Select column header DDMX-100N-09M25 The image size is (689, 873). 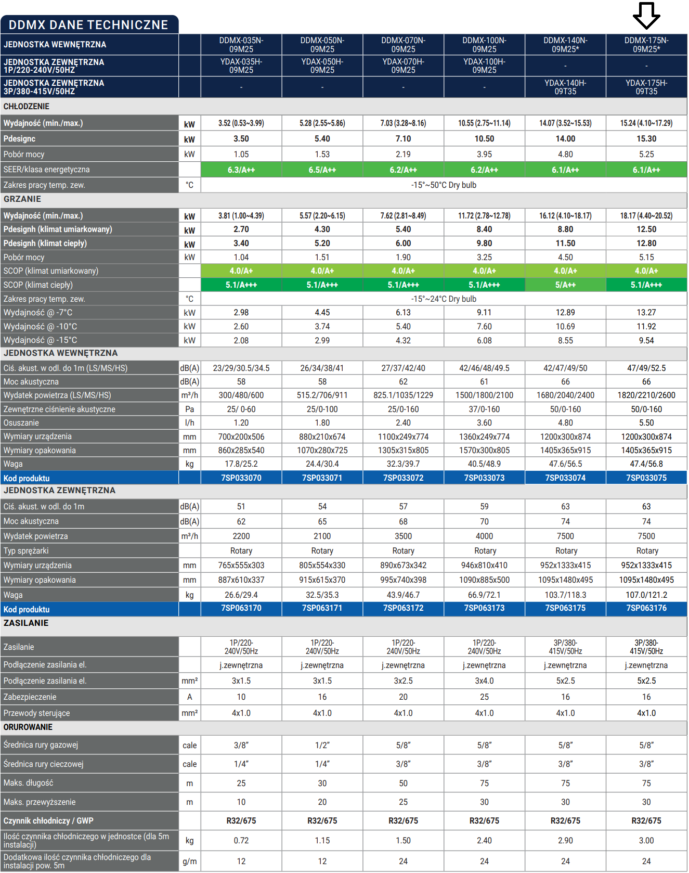[485, 45]
